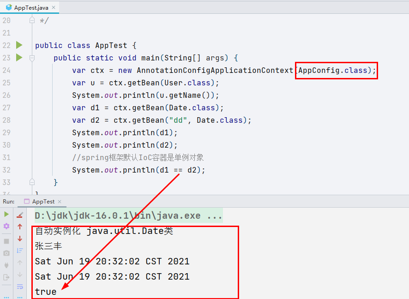This screenshot has height=299, width=409.
Task: Open more actions dots under console toolbar
Action: pos(20,297)
